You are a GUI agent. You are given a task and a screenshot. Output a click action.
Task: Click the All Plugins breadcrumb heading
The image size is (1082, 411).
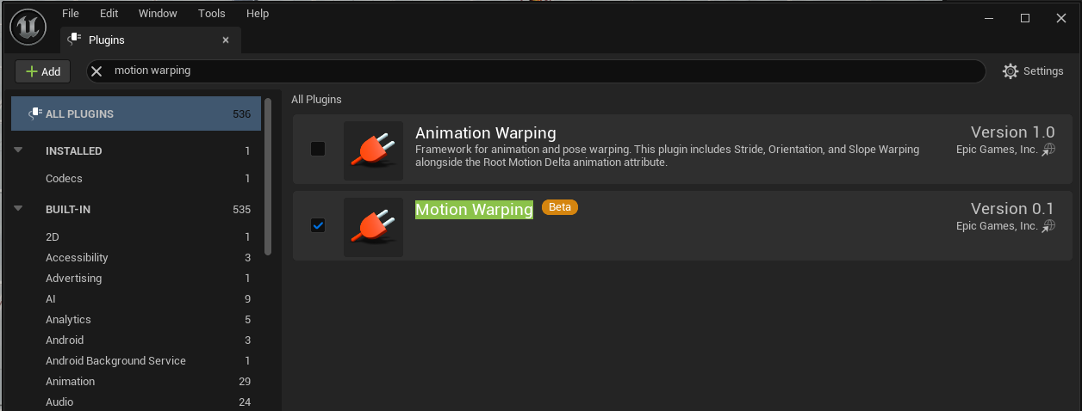point(316,99)
